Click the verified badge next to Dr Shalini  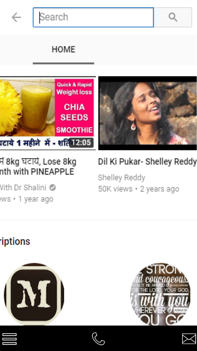tap(53, 188)
